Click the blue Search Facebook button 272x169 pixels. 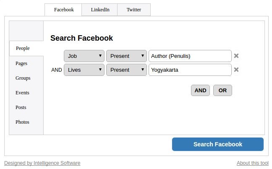[x=218, y=144]
